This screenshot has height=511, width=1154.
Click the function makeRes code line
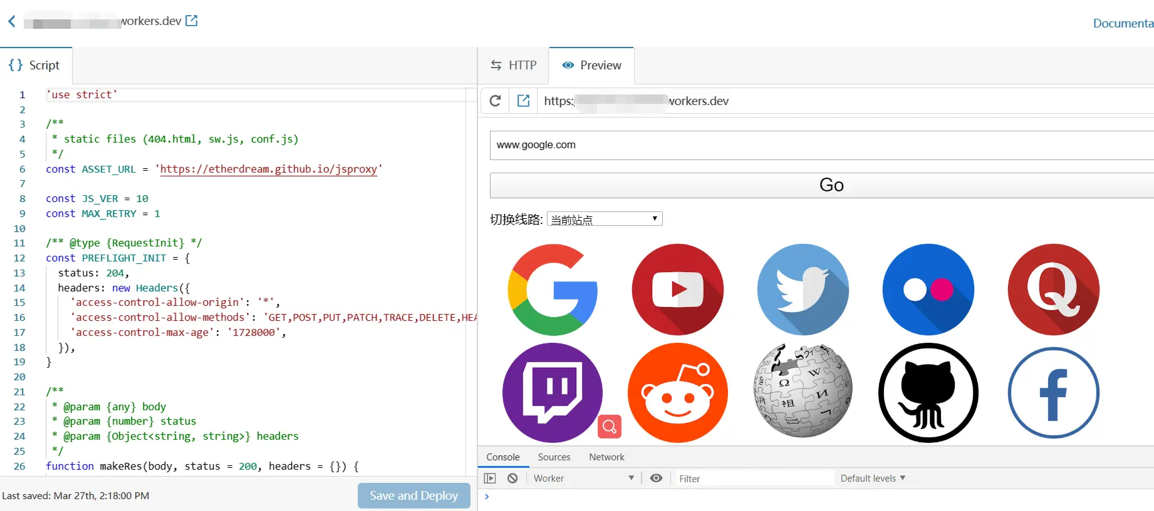[202, 466]
